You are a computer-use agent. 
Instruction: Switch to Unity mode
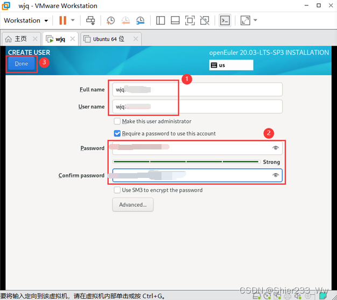(x=205, y=20)
